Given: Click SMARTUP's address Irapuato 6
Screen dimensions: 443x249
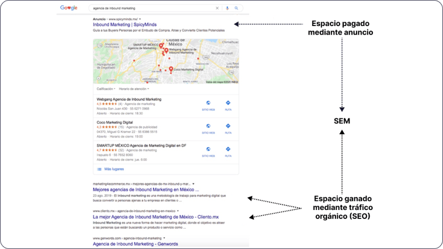Looking at the screenshot, I should pyautogui.click(x=104, y=155).
